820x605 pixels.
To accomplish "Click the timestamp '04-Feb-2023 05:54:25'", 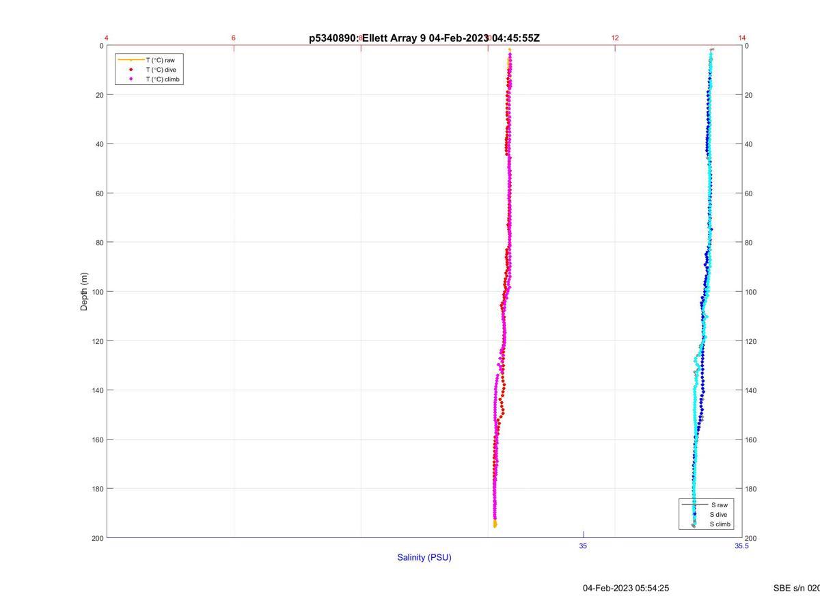I will (x=626, y=588).
